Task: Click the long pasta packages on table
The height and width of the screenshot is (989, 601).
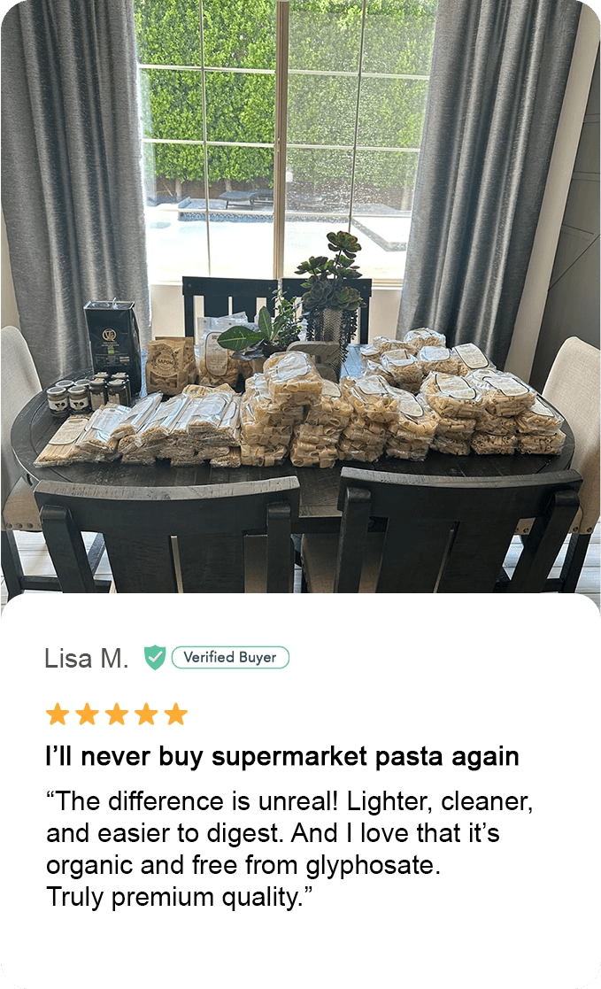Action: [x=140, y=429]
